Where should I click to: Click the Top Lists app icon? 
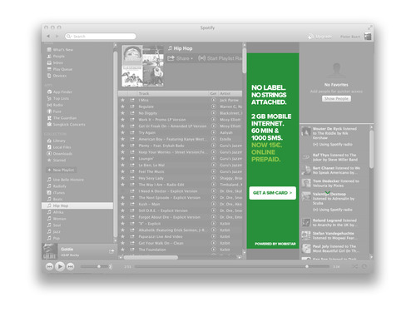click(49, 98)
